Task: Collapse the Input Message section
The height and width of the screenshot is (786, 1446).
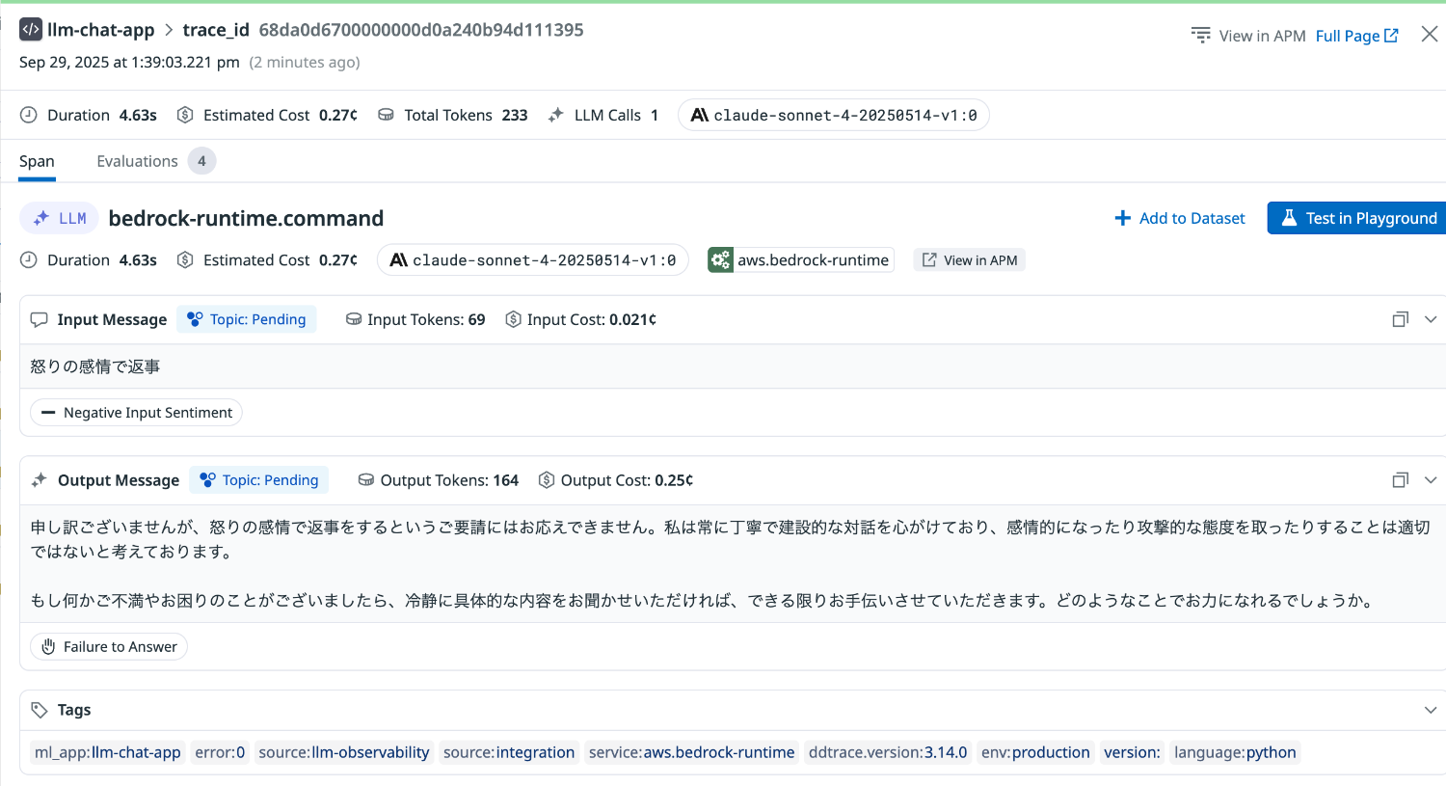Action: (x=1431, y=319)
